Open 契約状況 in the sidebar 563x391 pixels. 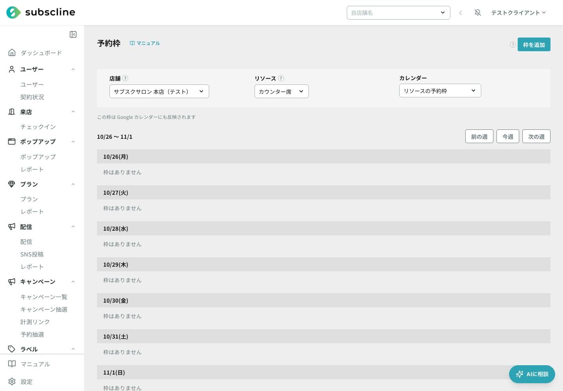pos(32,97)
